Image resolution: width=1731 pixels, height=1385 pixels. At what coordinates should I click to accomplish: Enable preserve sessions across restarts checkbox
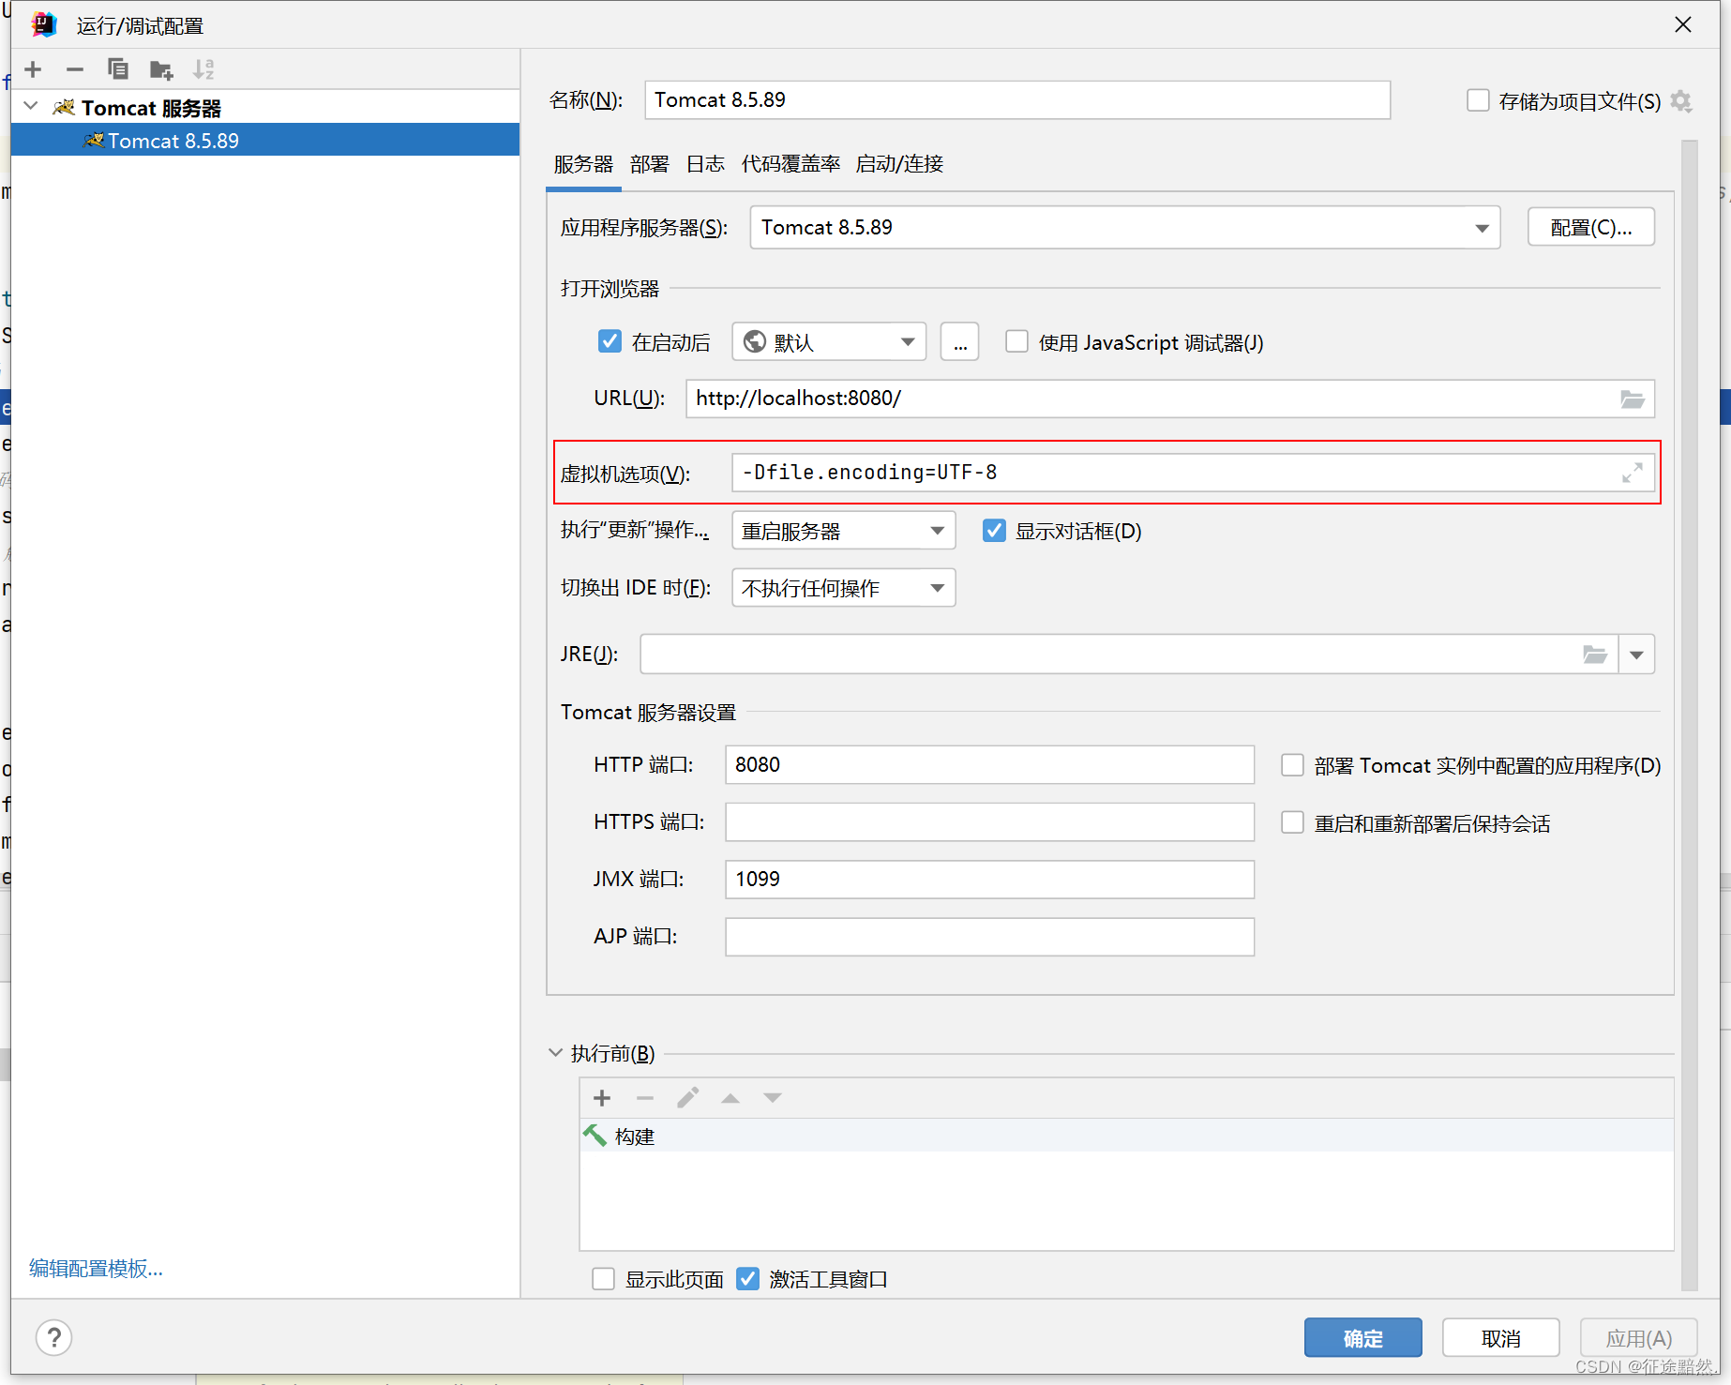[x=1292, y=822]
